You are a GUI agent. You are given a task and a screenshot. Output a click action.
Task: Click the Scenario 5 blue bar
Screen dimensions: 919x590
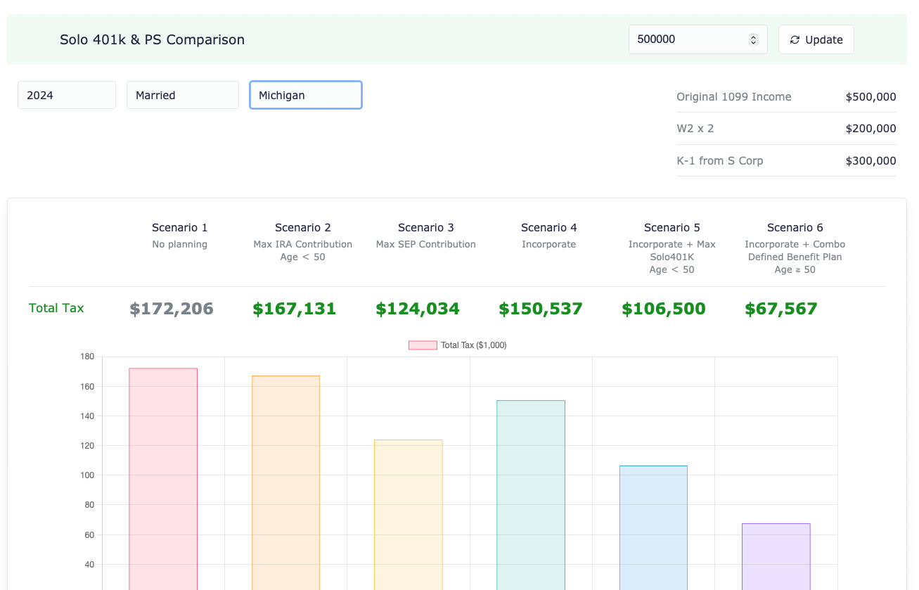pyautogui.click(x=653, y=527)
